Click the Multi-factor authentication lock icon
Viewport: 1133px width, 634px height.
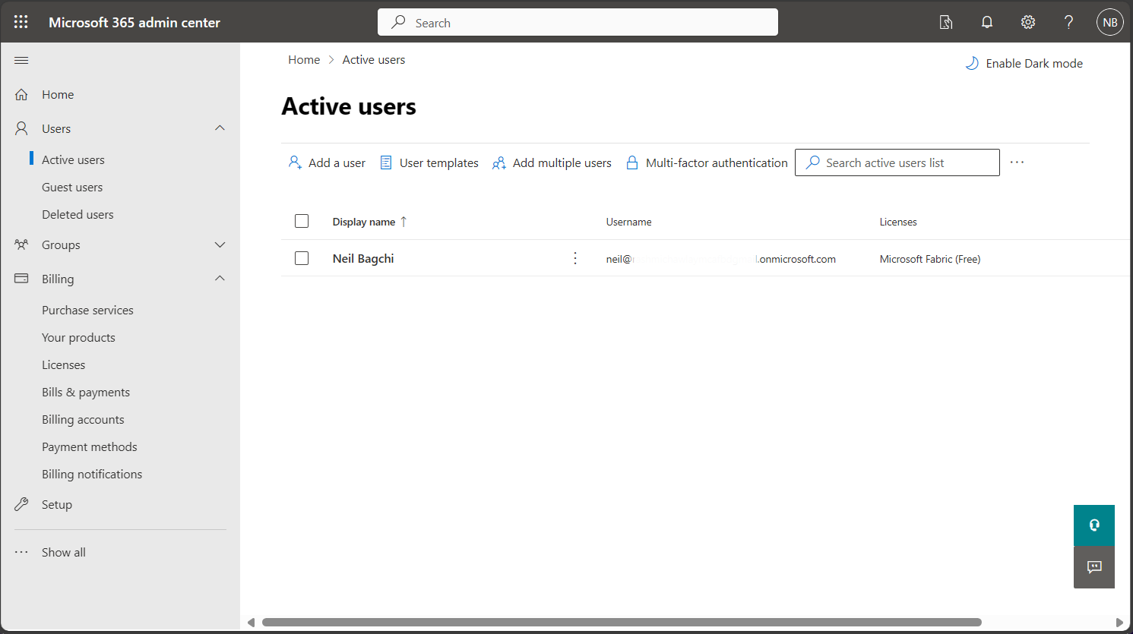632,162
